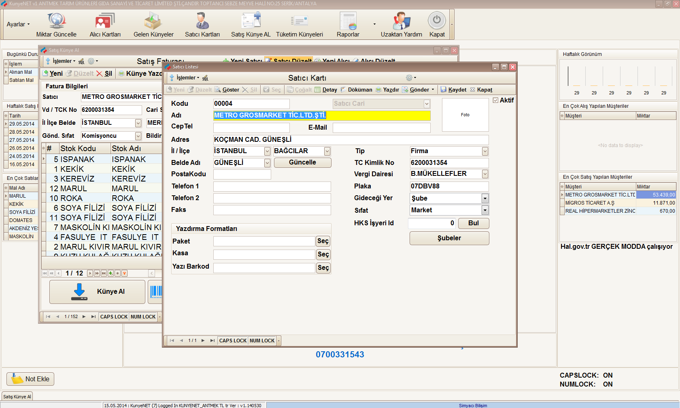Click Seç button for Yazı Barkod
The width and height of the screenshot is (680, 408).
[x=323, y=268]
